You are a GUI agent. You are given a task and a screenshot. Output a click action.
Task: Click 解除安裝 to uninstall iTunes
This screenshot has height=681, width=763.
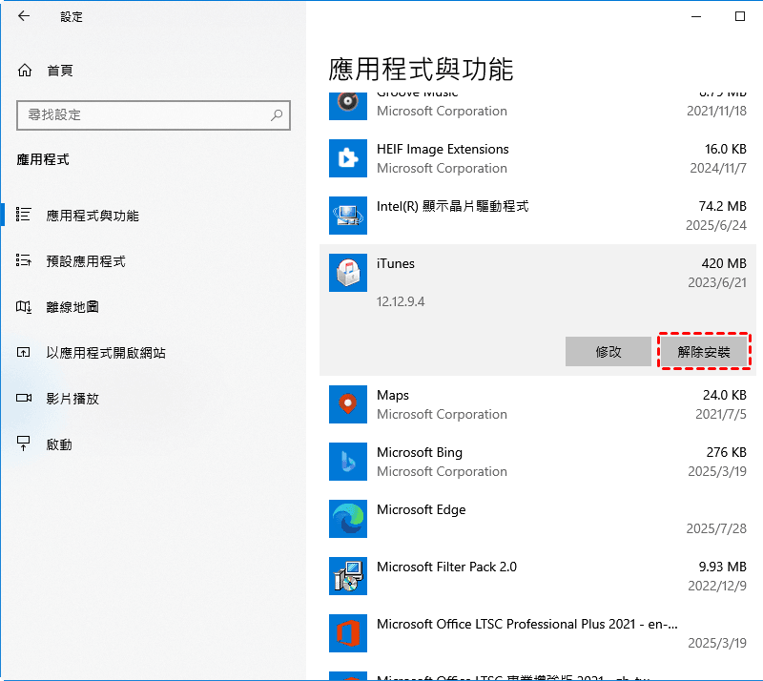704,351
